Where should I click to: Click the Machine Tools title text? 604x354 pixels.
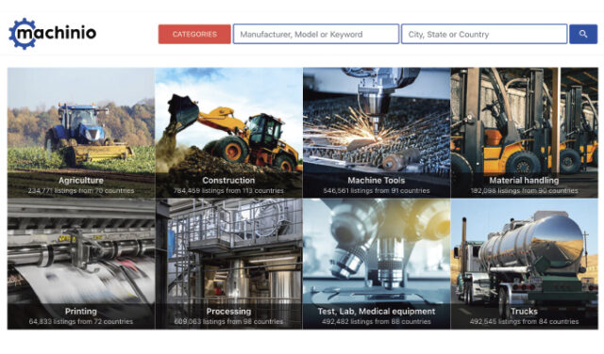[377, 180]
